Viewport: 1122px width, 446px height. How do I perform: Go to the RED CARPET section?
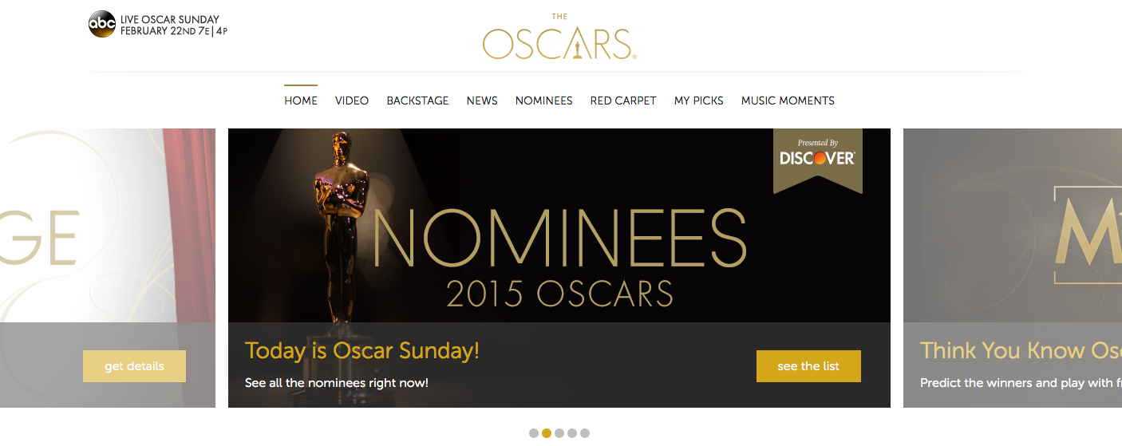623,101
